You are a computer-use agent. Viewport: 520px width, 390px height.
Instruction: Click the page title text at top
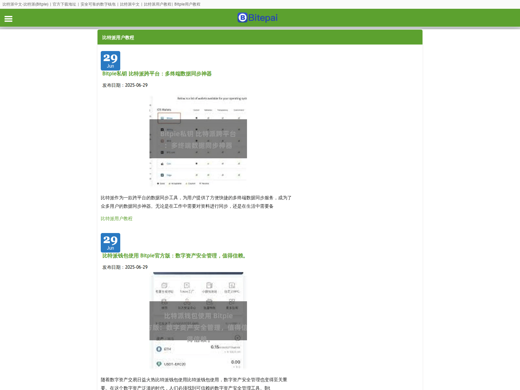pos(101,4)
